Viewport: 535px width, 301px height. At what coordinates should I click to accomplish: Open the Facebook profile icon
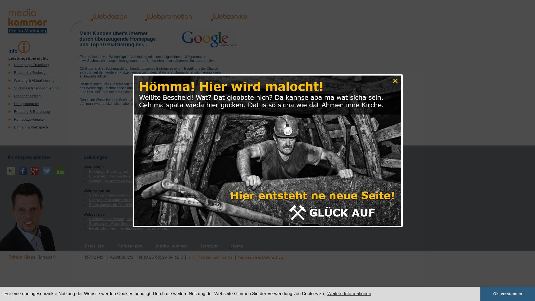[x=23, y=171]
